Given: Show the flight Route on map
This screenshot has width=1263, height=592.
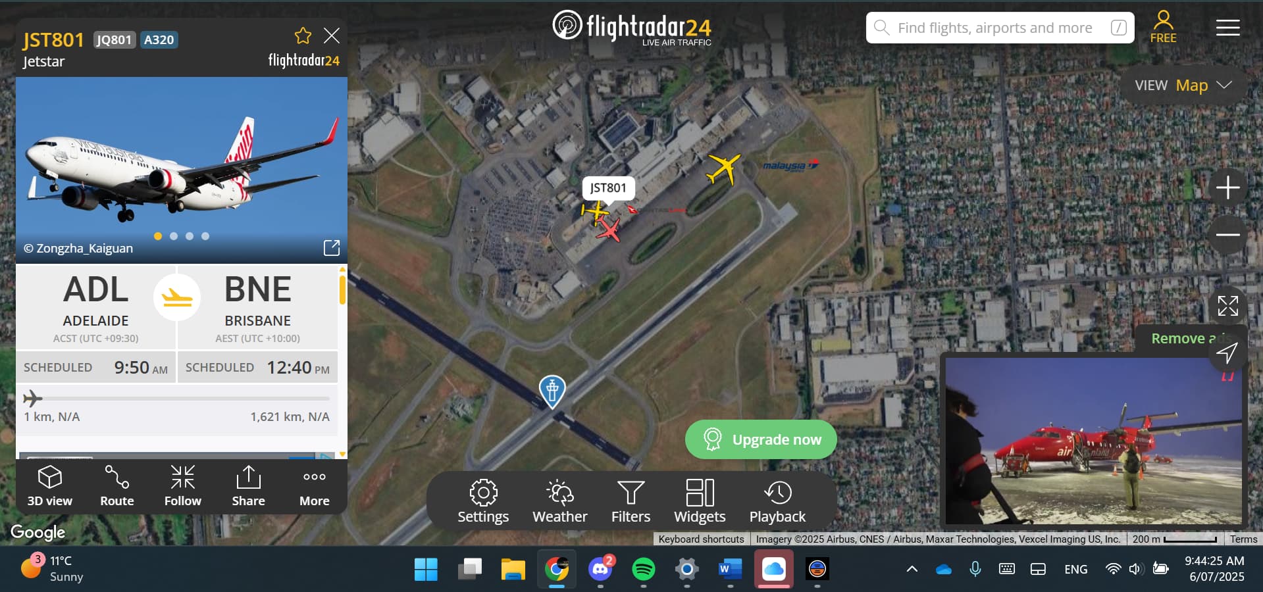Looking at the screenshot, I should 117,486.
